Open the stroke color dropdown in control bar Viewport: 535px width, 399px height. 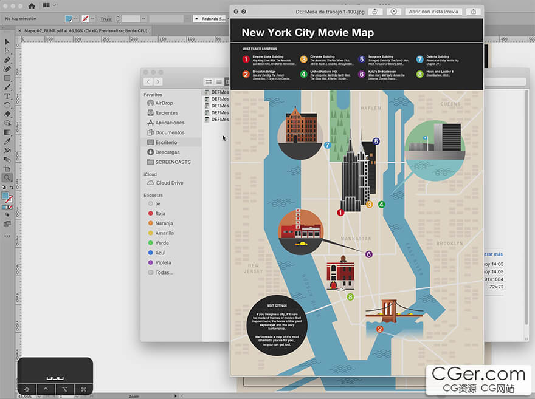coord(92,19)
